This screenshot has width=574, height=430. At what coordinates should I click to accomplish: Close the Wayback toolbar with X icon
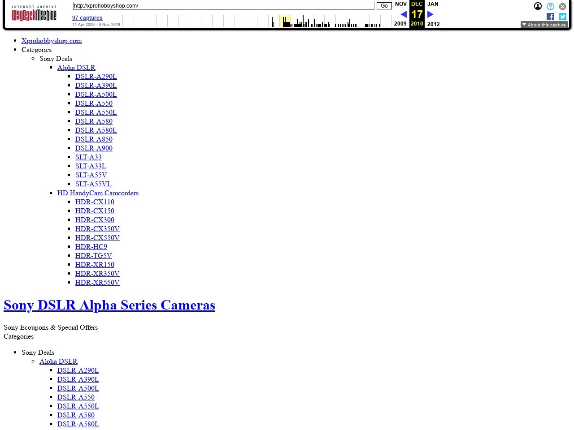[562, 6]
